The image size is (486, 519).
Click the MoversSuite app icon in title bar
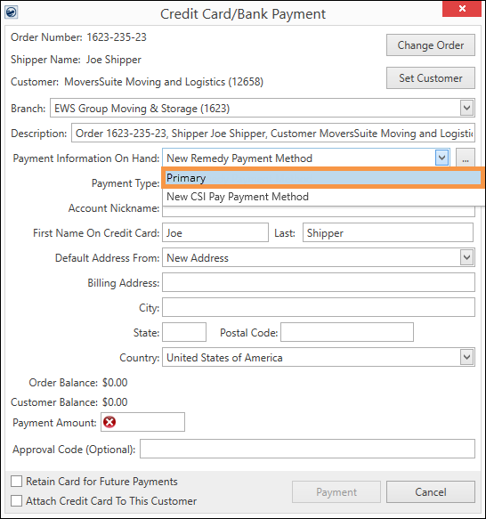click(x=12, y=12)
